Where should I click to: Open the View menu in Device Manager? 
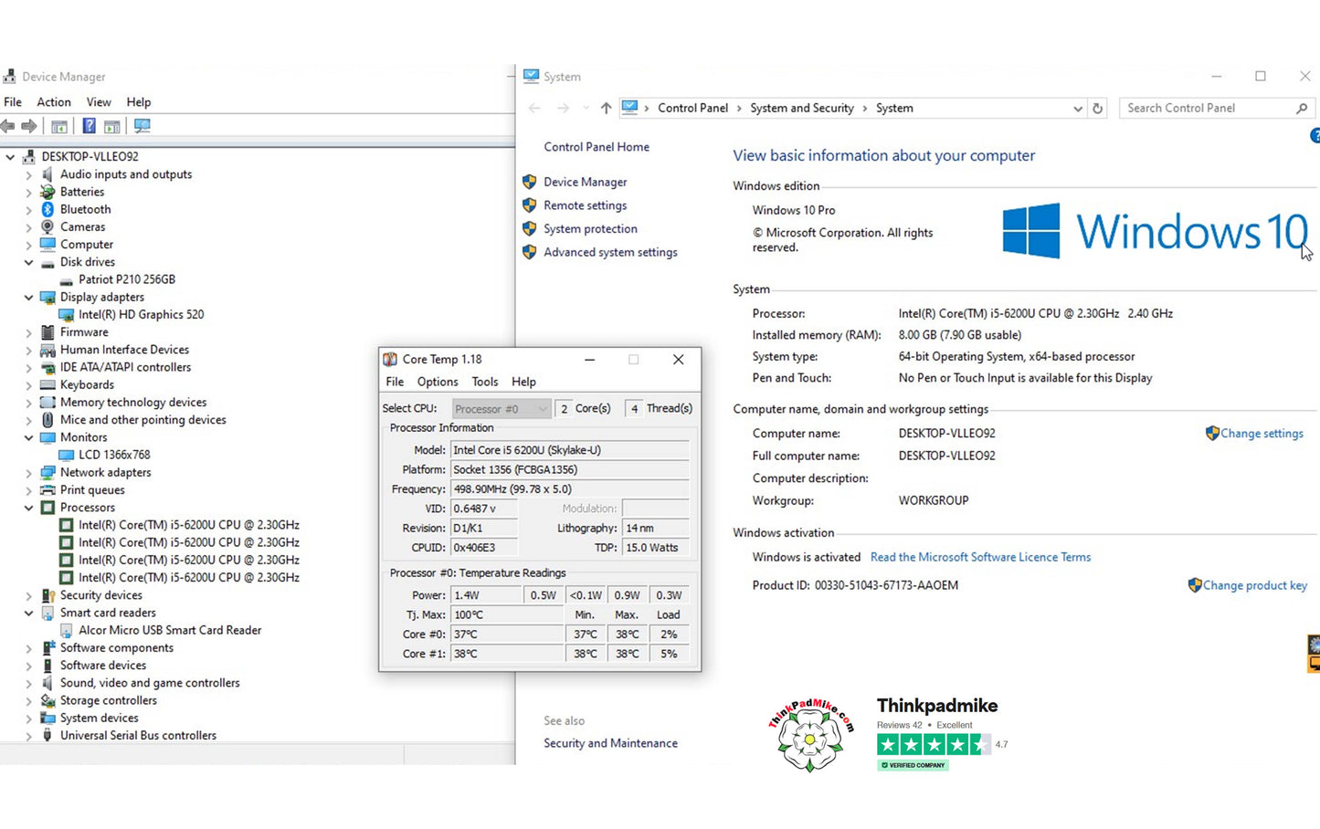pyautogui.click(x=99, y=102)
